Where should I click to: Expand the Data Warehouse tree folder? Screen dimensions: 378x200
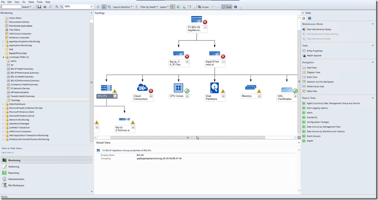3,104
